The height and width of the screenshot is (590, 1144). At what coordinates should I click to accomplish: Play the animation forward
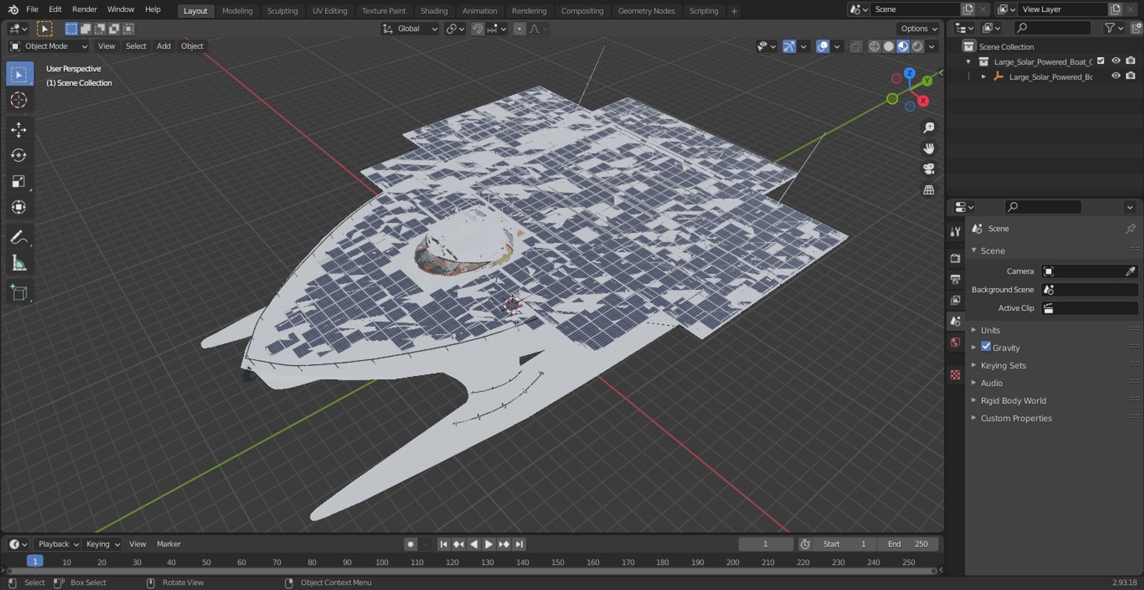[489, 544]
